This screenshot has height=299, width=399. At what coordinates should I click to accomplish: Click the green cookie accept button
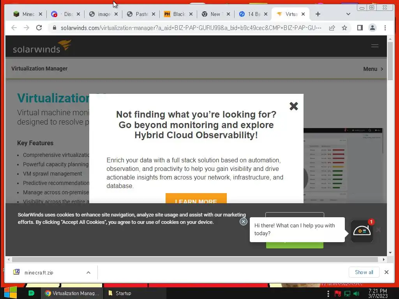(x=295, y=245)
